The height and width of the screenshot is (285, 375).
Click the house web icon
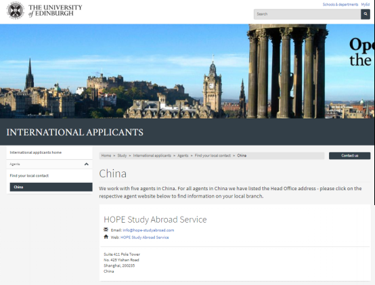point(106,237)
